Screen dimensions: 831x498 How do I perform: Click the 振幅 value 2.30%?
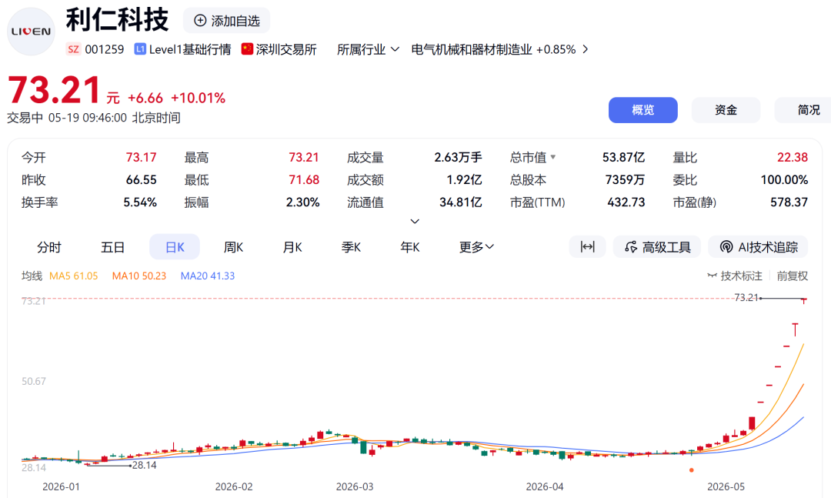[302, 202]
